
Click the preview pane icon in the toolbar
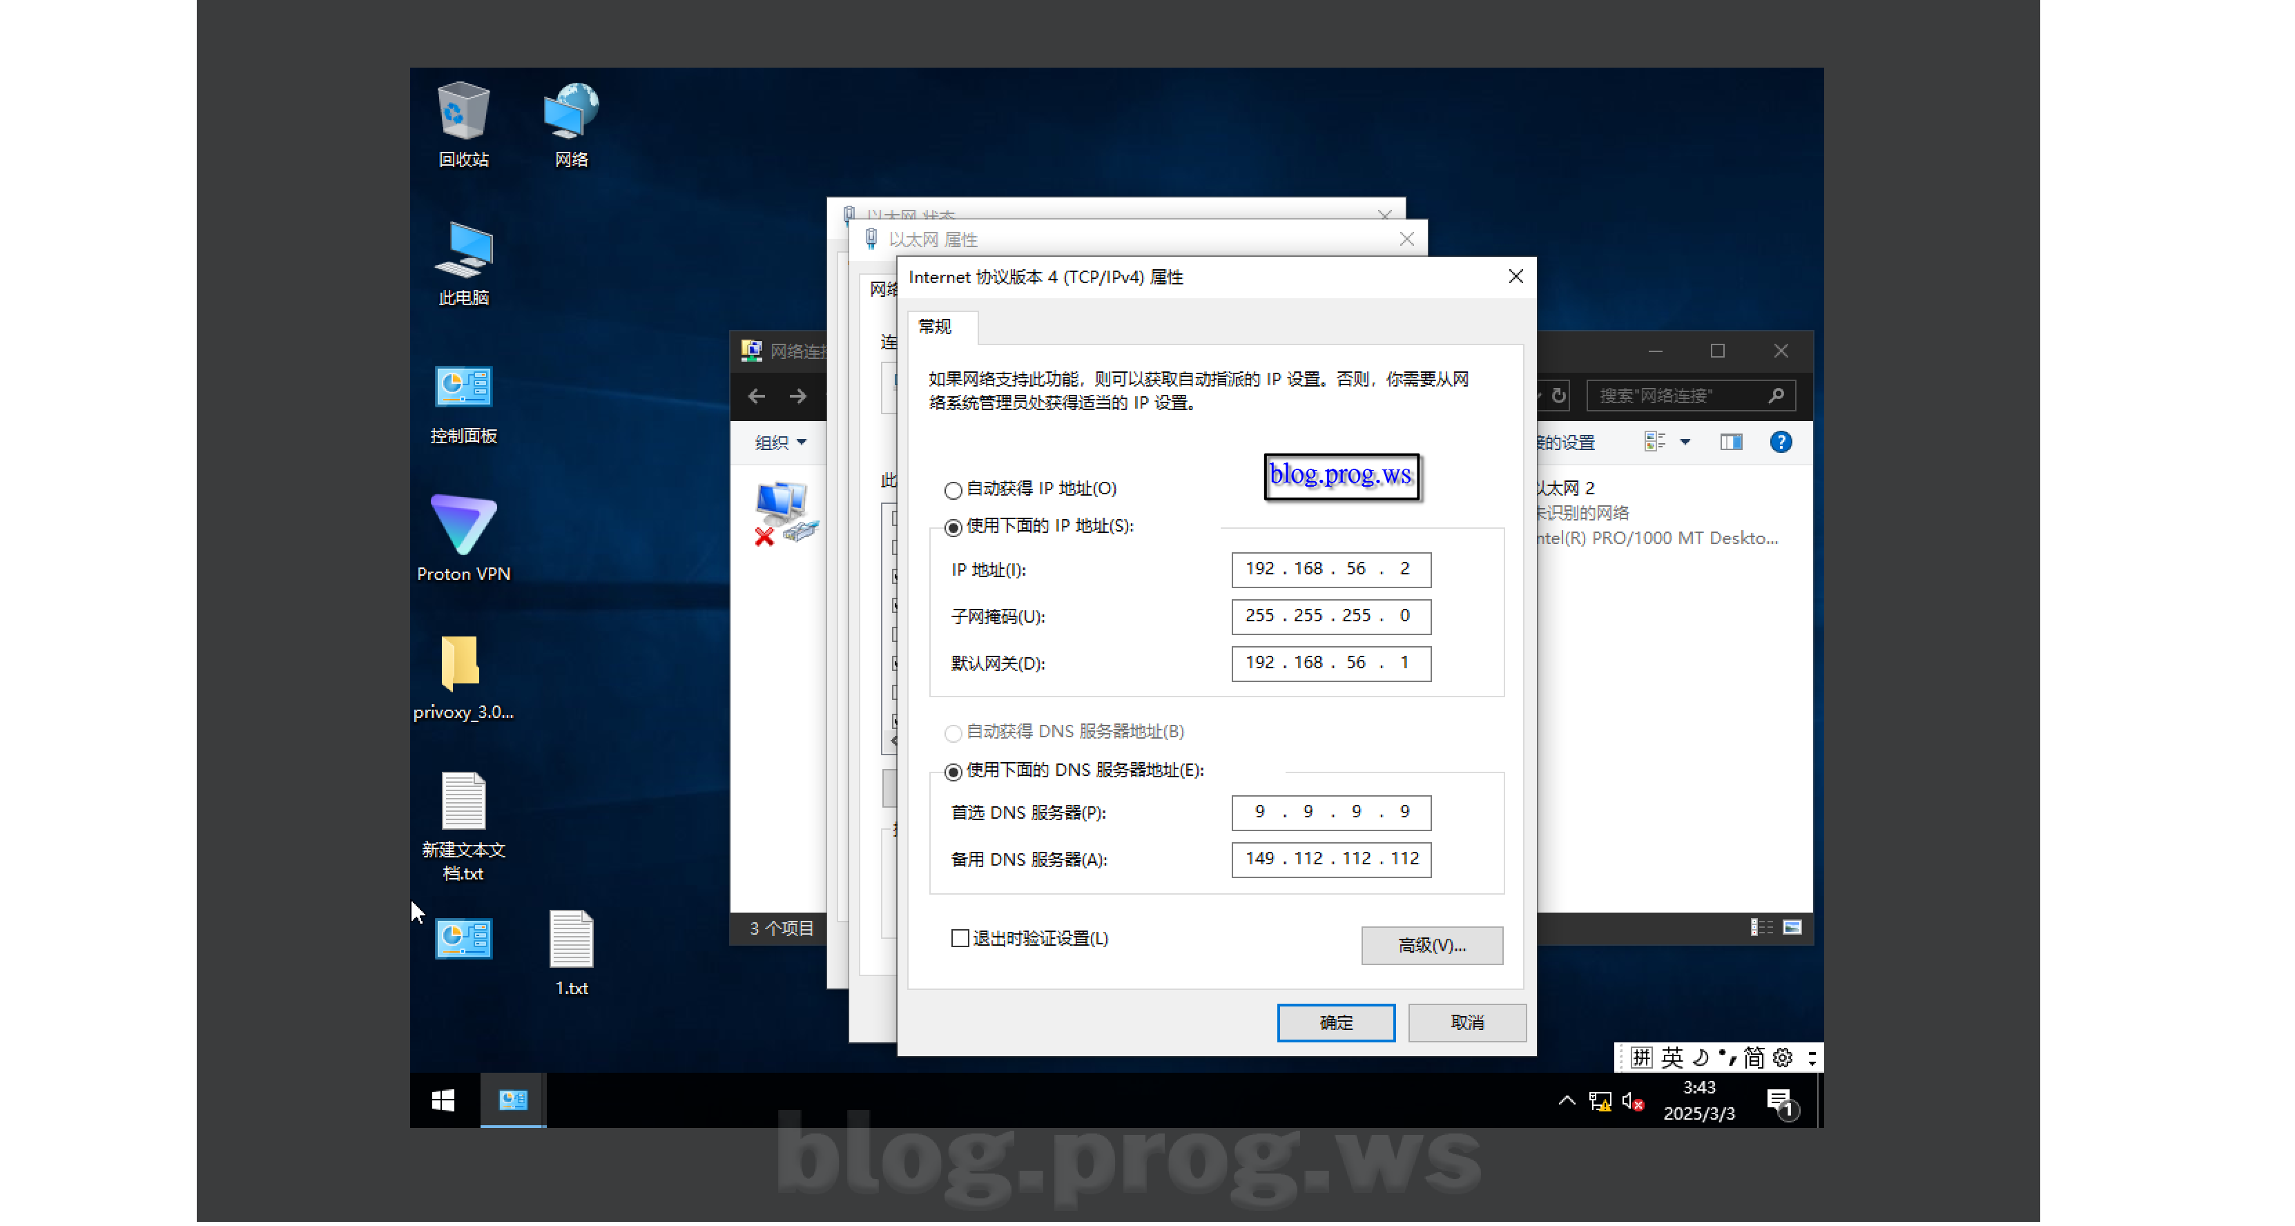[x=1730, y=441]
